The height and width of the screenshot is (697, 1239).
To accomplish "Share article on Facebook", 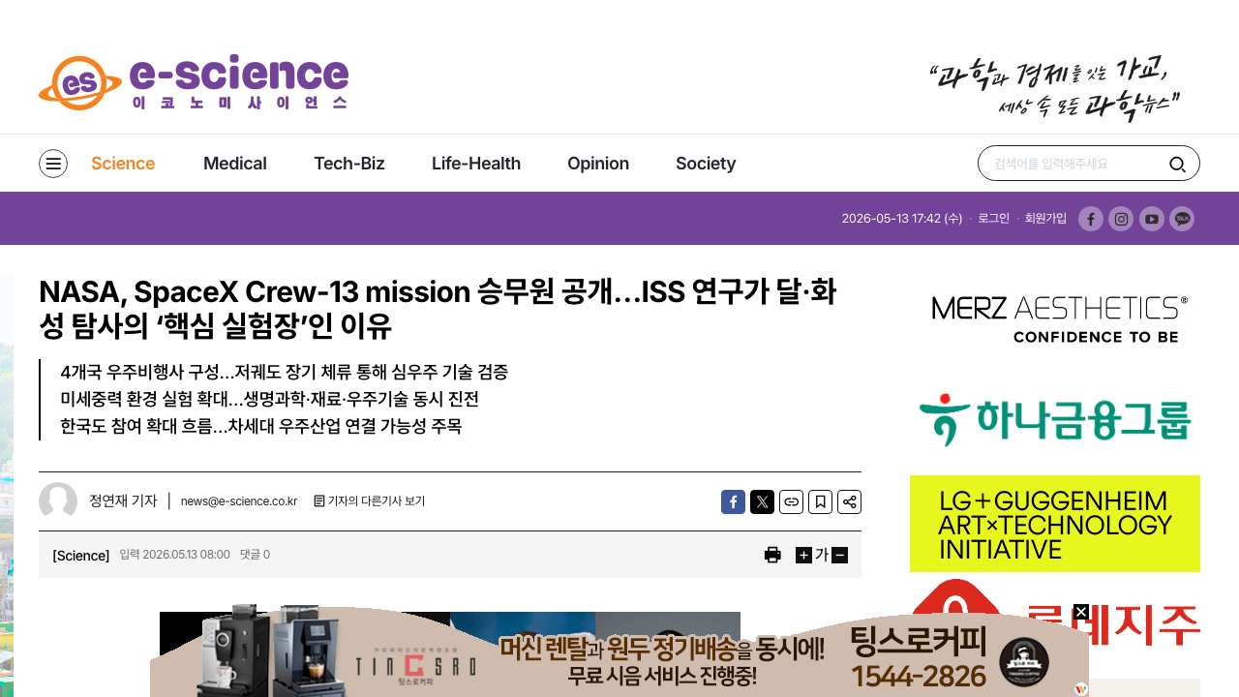I will point(733,501).
